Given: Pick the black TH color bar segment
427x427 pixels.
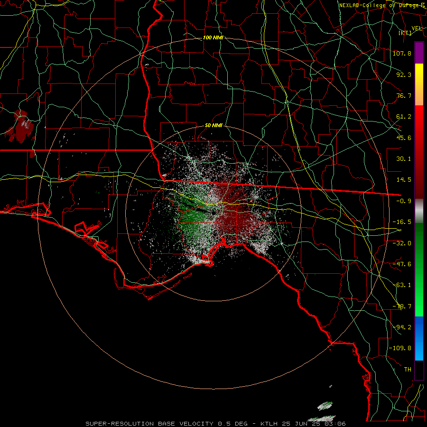Looking at the screenshot, I should 419,370.
